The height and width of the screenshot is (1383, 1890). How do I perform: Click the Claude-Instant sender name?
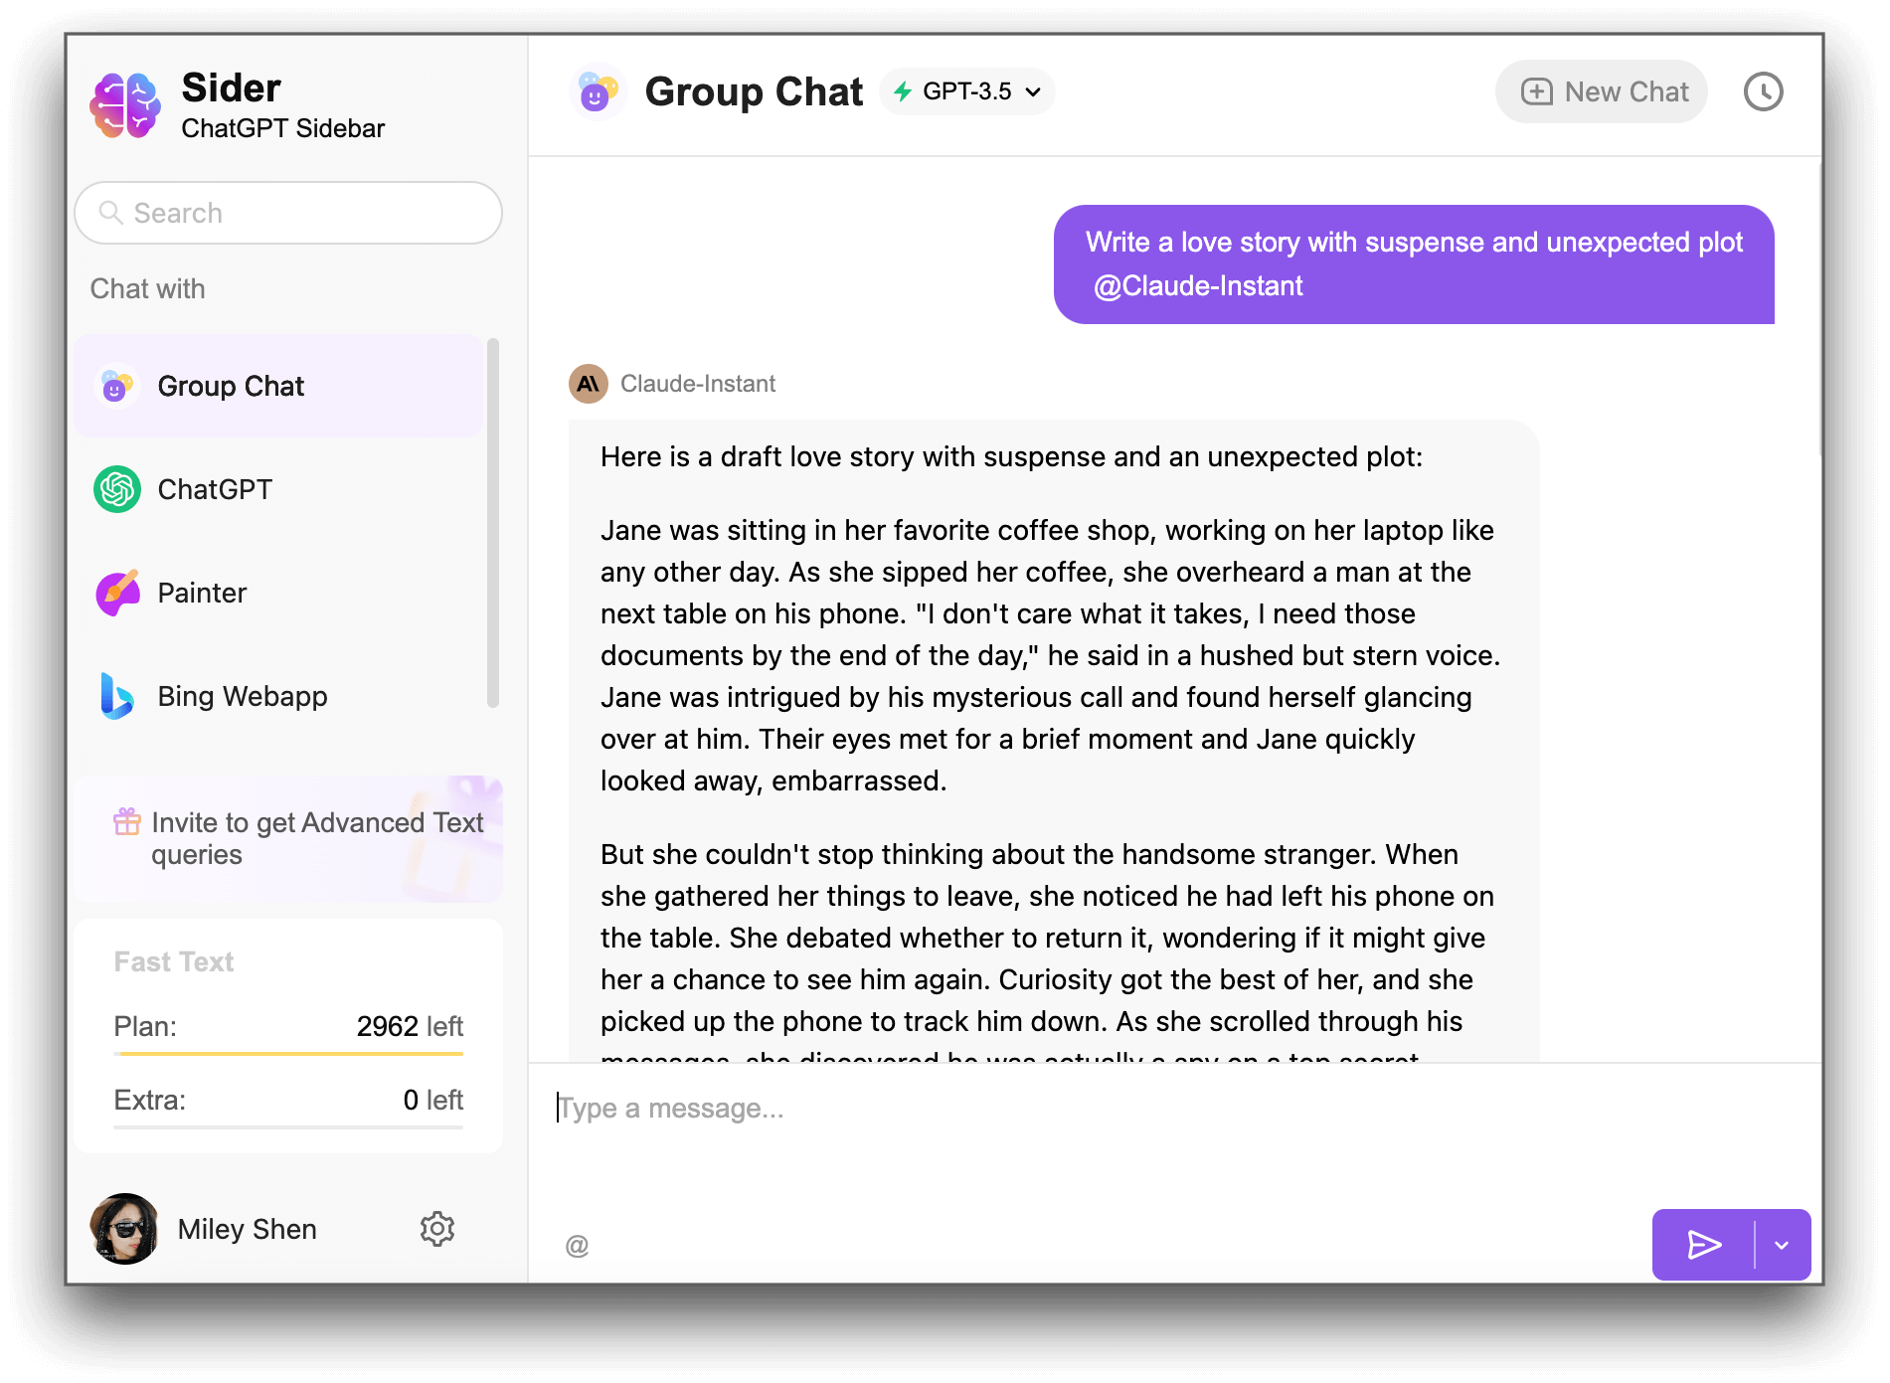coord(698,384)
